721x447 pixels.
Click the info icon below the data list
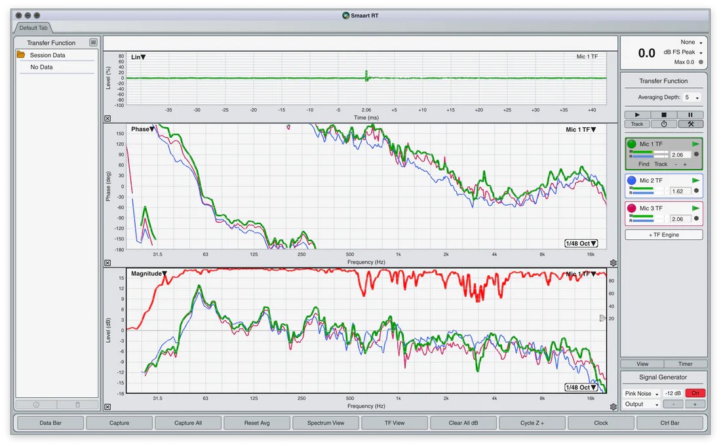pos(36,404)
